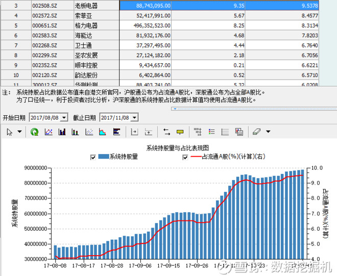The image size is (337, 276).
Task: Click the swap axes arrows icon
Action: (166, 132)
